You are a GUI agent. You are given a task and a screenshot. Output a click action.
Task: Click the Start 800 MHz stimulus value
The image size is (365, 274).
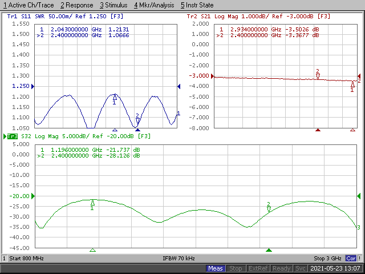(x=26, y=259)
